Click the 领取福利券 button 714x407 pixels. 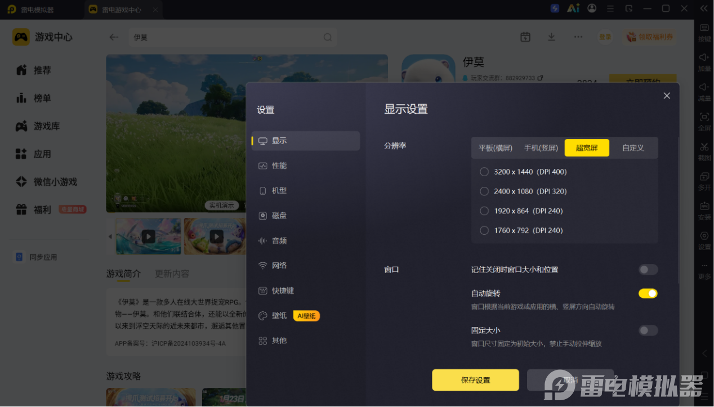pos(650,37)
